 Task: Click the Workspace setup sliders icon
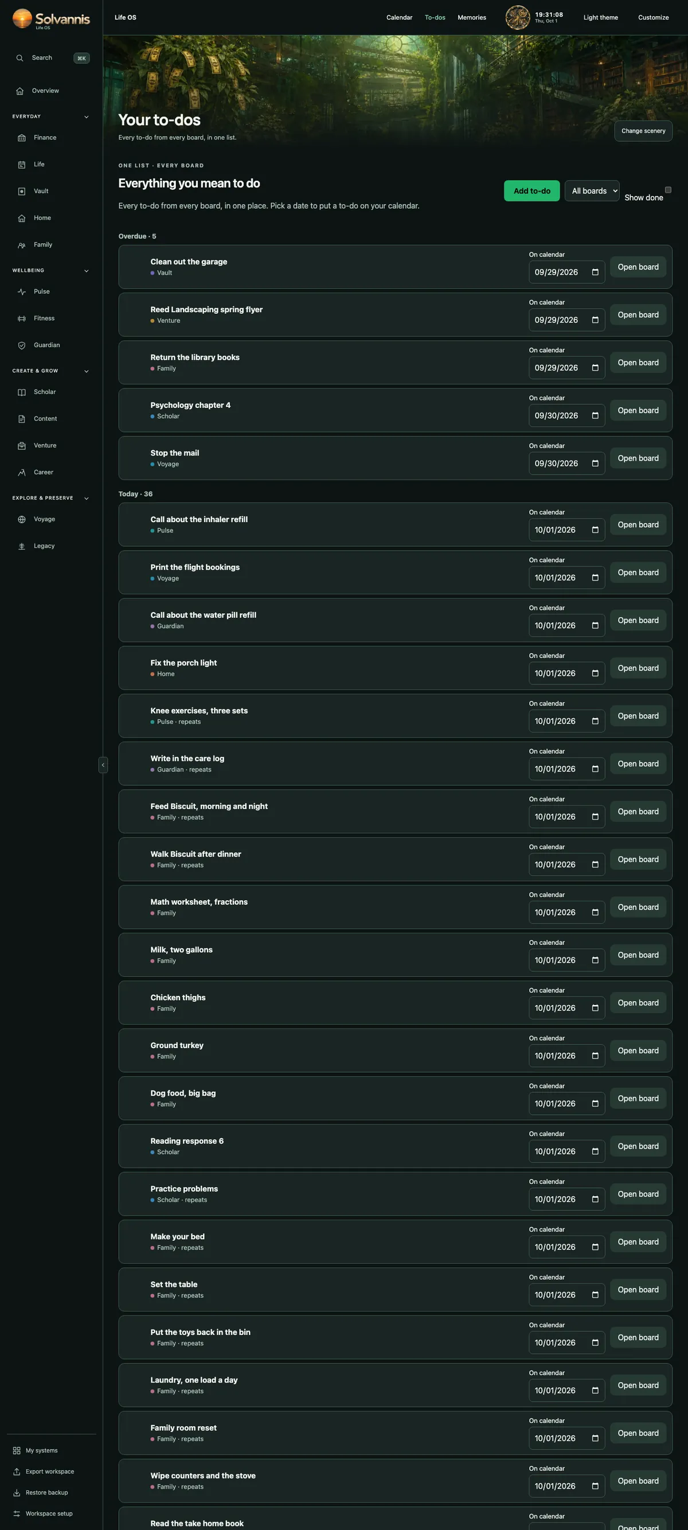(x=17, y=1513)
